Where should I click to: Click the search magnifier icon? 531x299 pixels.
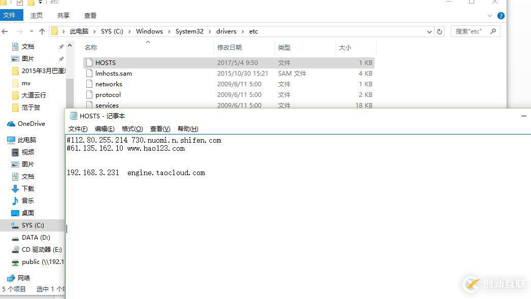click(493, 31)
